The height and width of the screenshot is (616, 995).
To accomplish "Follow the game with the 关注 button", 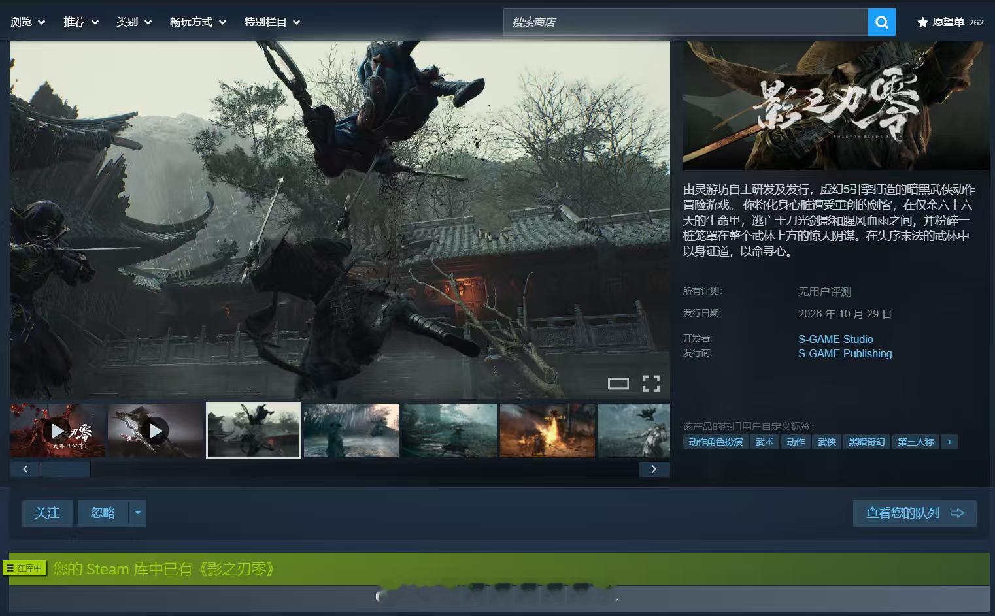I will tap(47, 513).
